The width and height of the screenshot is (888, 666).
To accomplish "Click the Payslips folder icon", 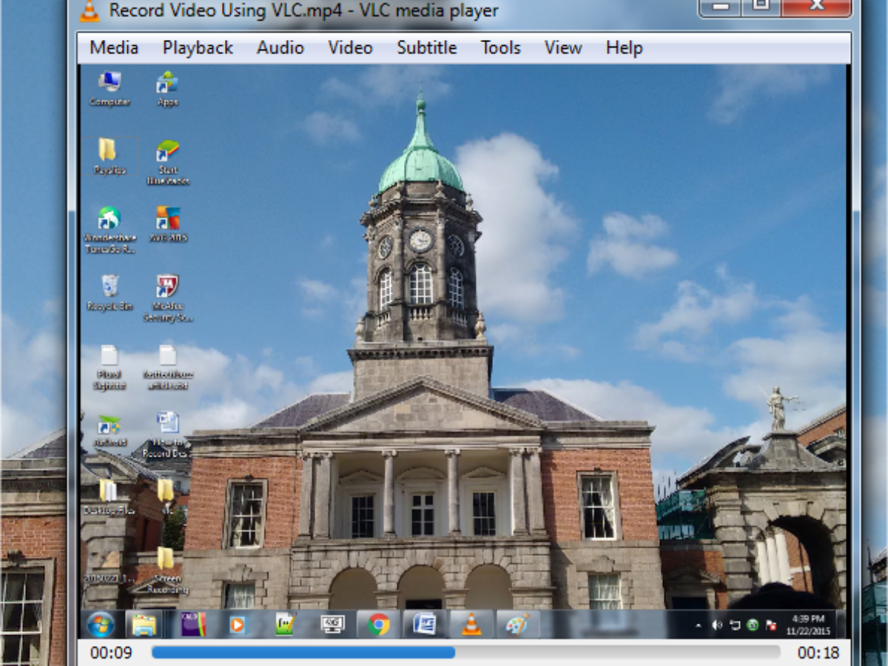I will (x=108, y=150).
